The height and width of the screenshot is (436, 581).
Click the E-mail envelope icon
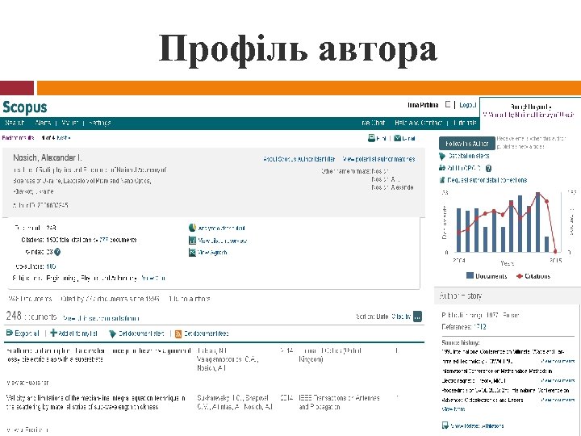[397, 138]
